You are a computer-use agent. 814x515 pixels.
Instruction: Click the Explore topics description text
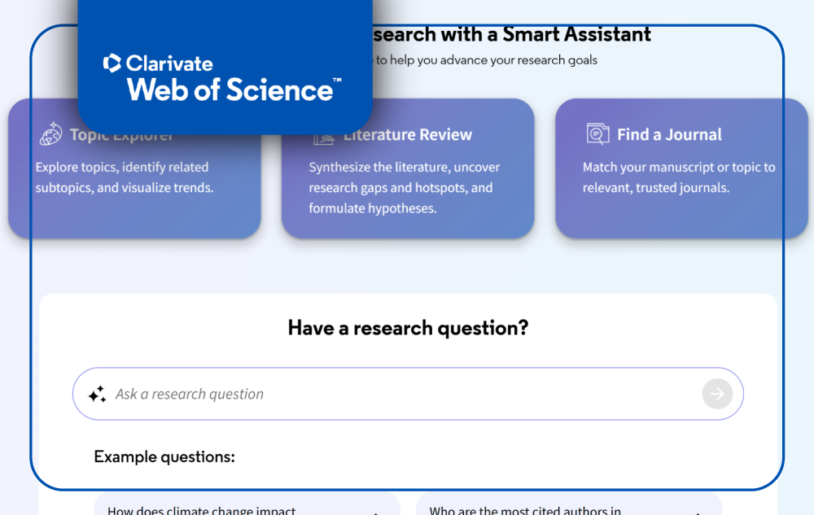click(x=124, y=177)
